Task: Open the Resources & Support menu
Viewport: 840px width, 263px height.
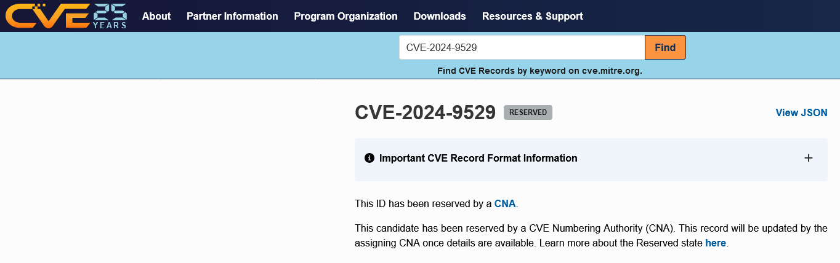Action: point(532,16)
